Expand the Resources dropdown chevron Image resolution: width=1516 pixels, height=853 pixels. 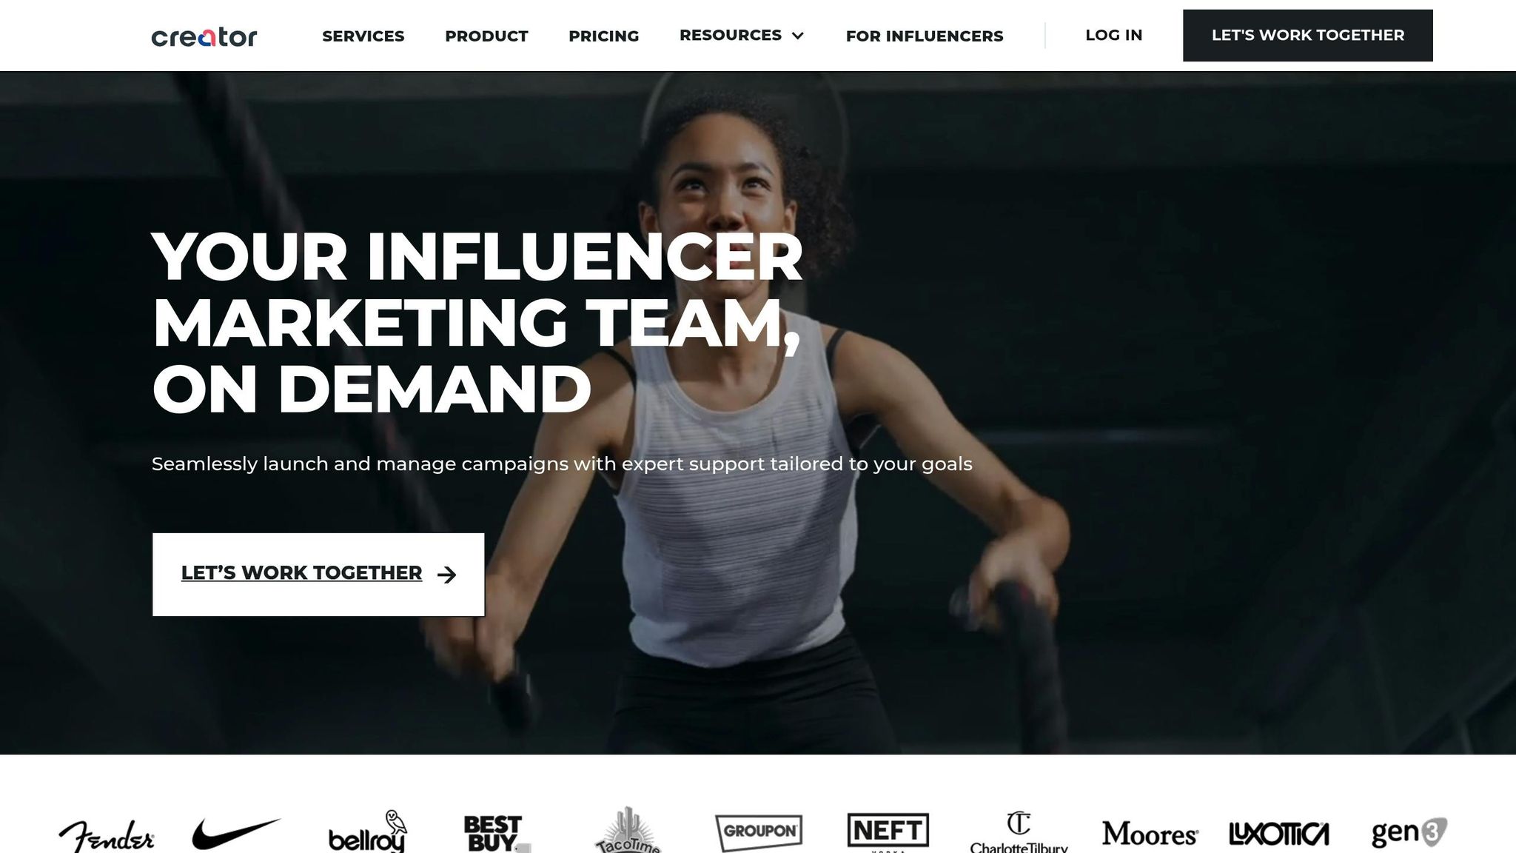(797, 36)
